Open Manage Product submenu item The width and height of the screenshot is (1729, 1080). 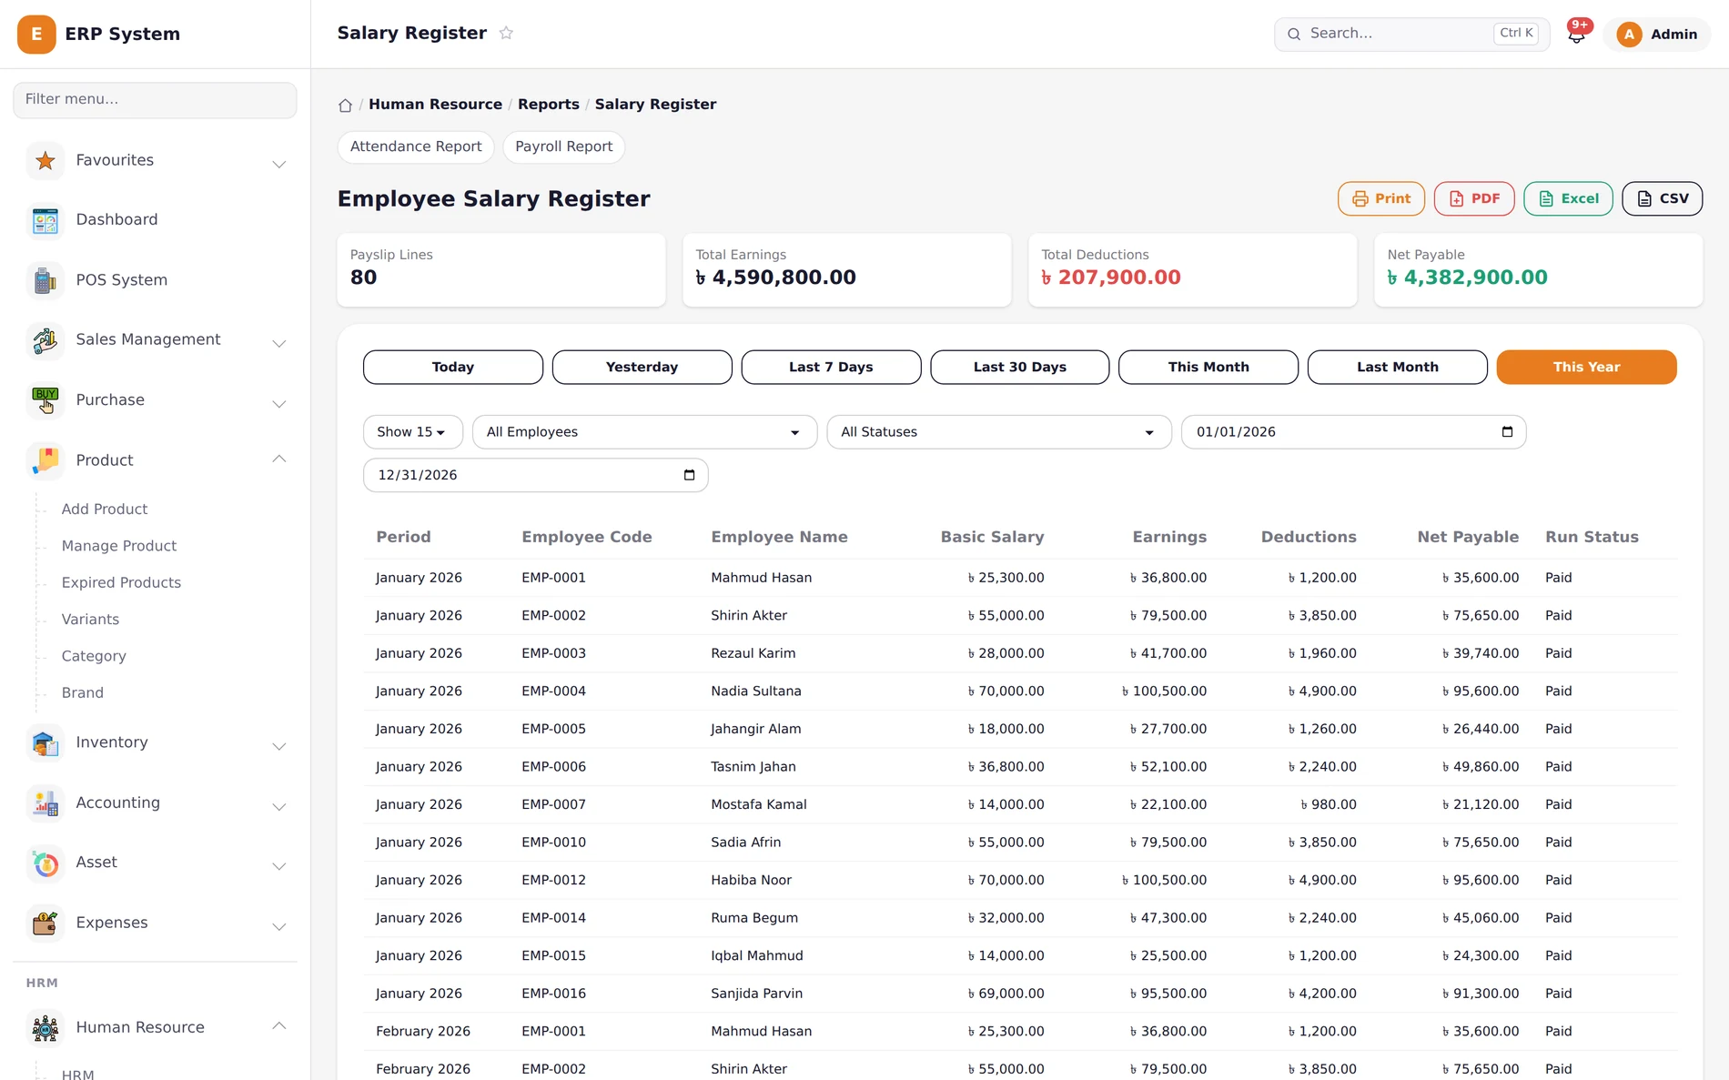(x=119, y=546)
